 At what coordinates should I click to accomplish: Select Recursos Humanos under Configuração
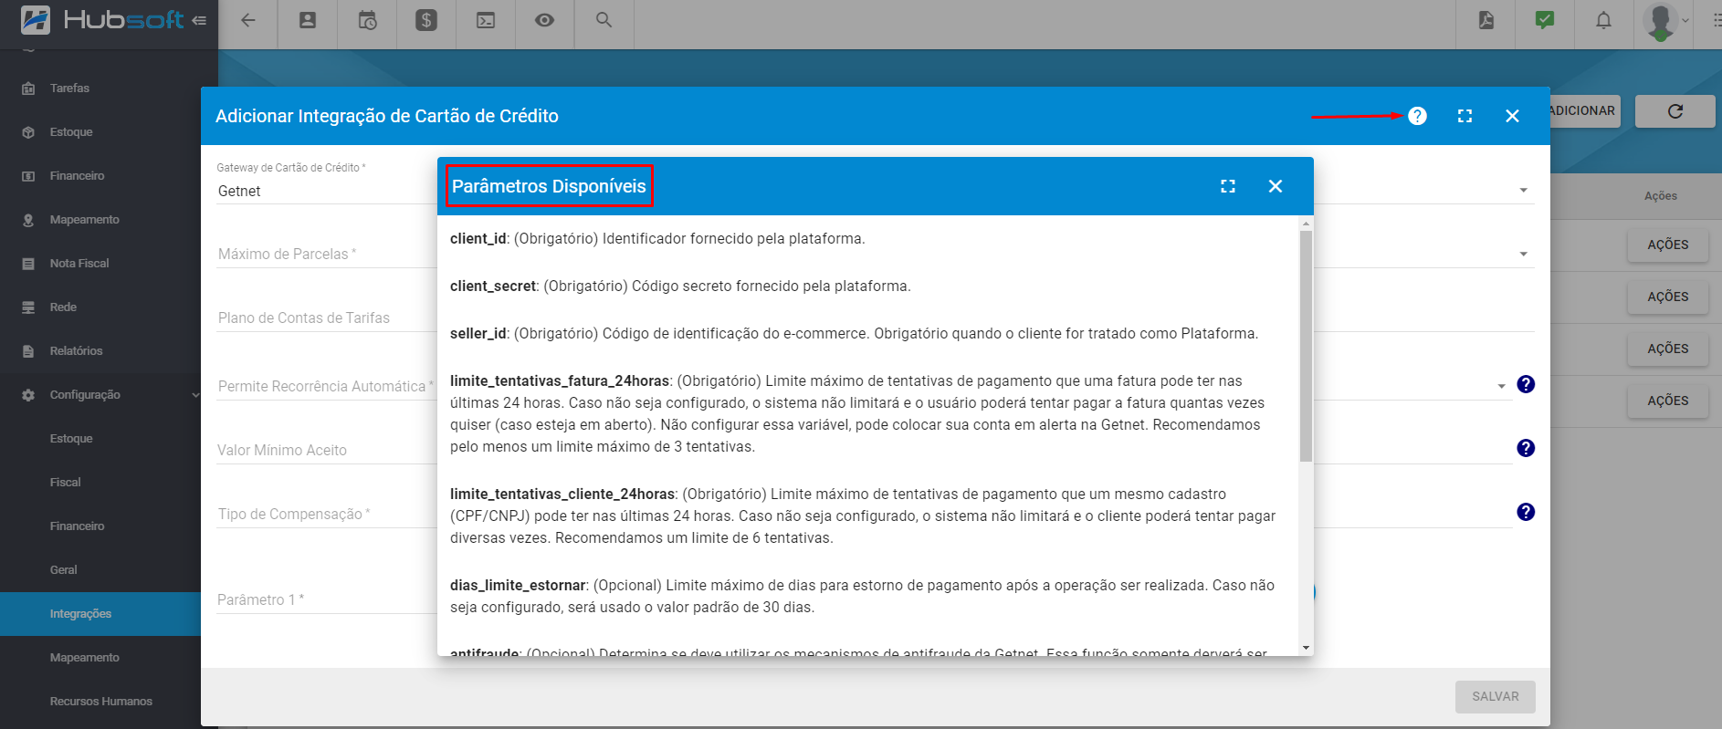(100, 702)
